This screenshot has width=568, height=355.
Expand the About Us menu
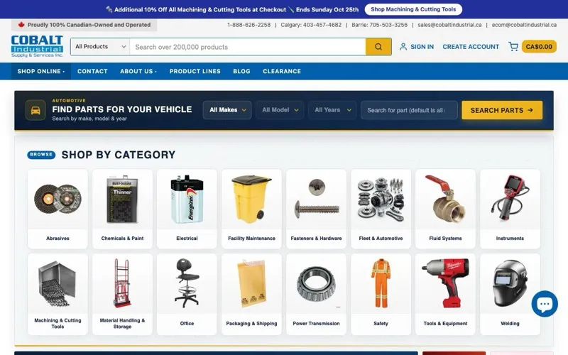[138, 72]
